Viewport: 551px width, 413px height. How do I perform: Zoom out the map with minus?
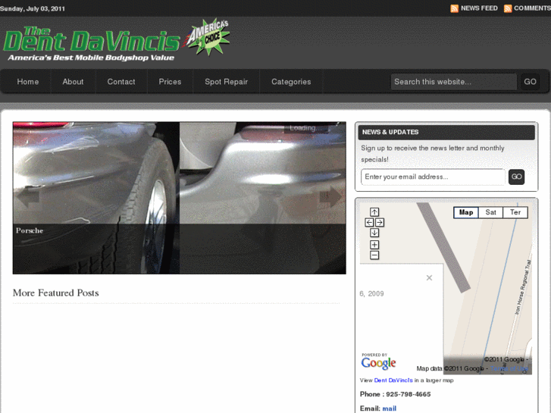374,255
